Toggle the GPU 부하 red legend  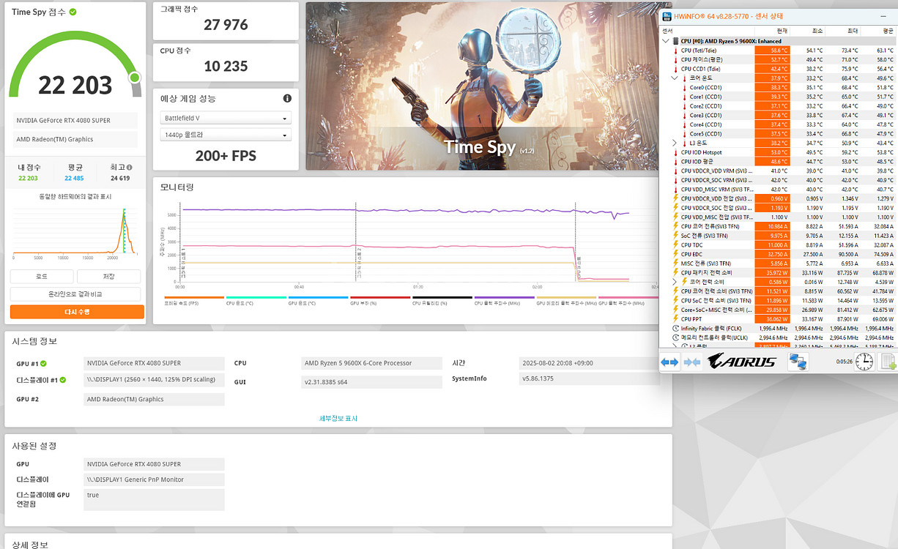point(379,301)
